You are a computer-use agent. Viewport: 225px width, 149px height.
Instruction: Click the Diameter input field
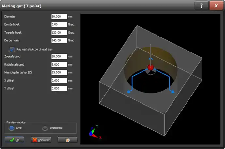59,17
